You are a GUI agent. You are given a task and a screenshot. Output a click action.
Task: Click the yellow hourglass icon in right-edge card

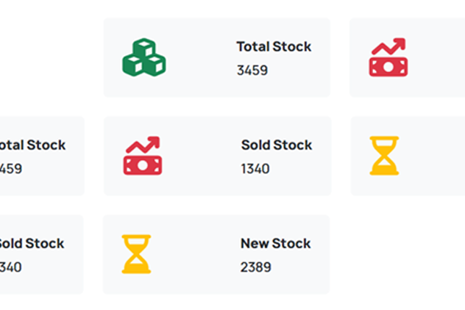[x=384, y=156]
